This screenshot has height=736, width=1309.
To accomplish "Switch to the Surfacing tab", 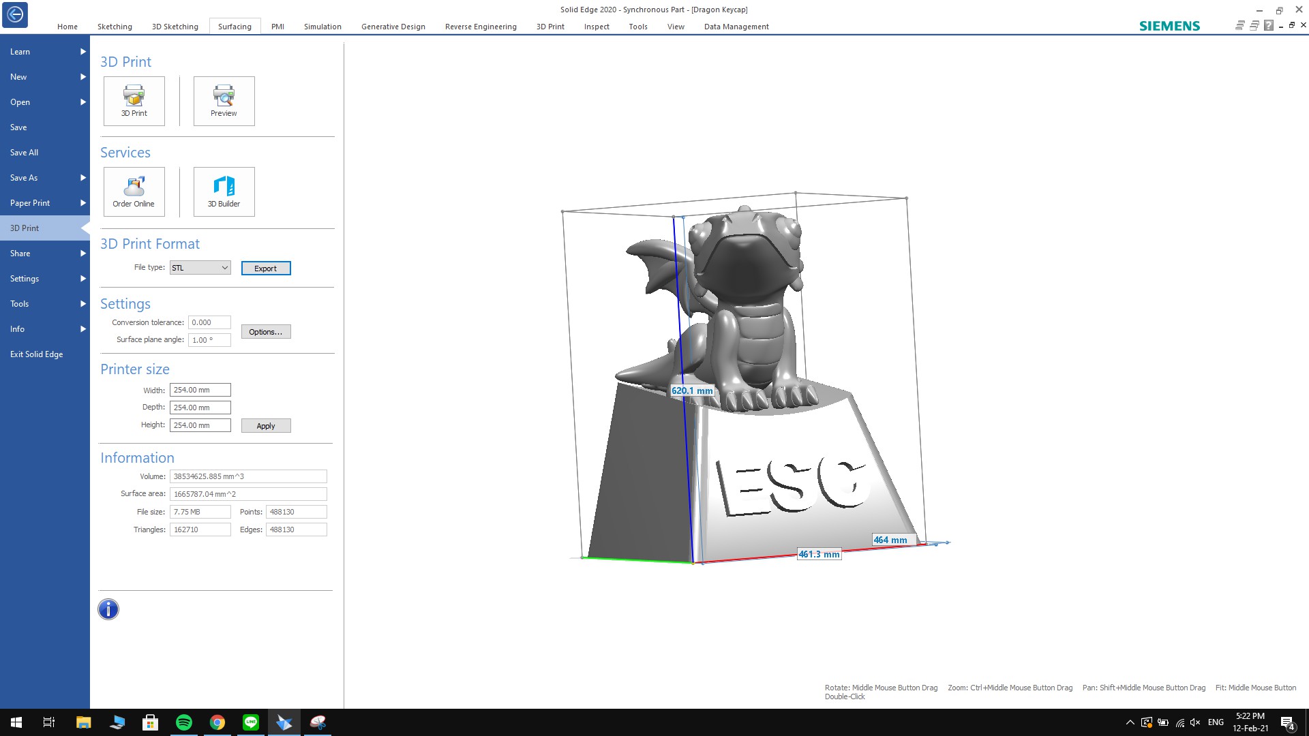I will point(235,27).
